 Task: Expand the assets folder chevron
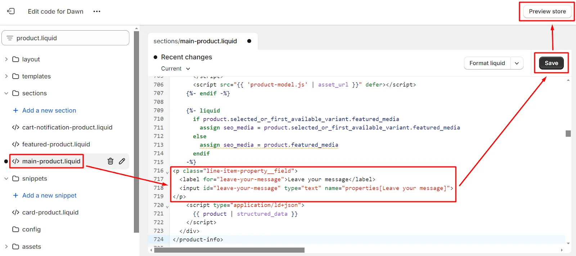tap(6, 247)
